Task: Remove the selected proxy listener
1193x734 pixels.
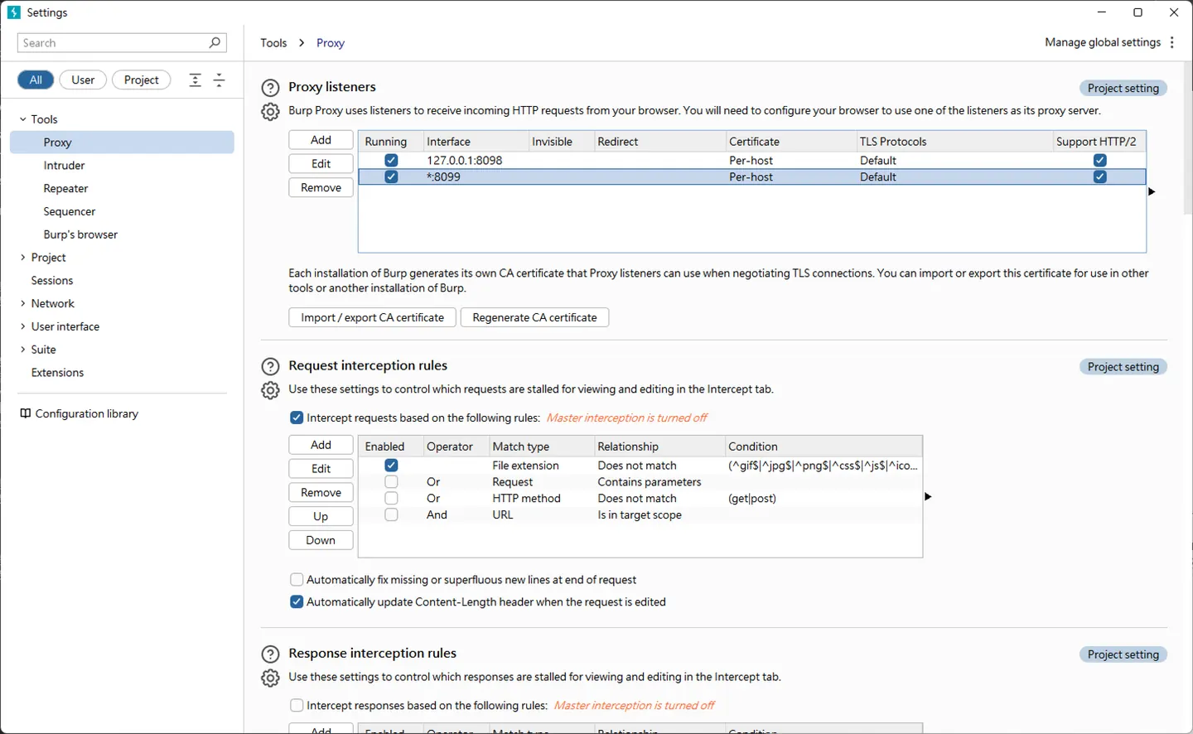Action: click(321, 188)
